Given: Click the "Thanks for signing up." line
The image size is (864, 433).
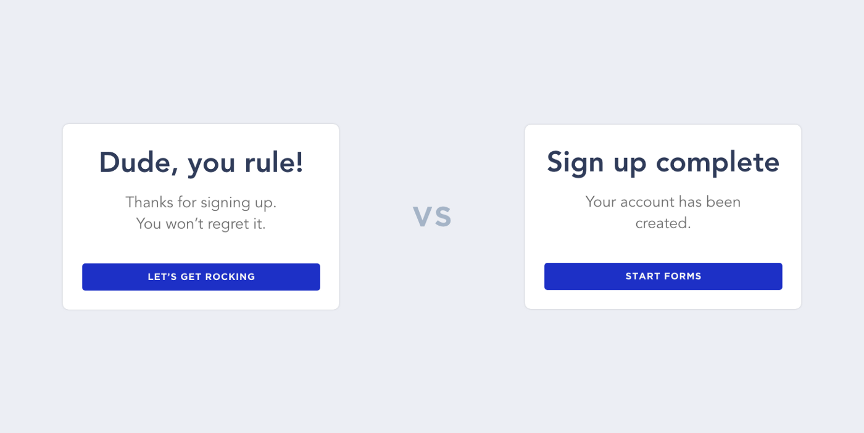Looking at the screenshot, I should (201, 202).
